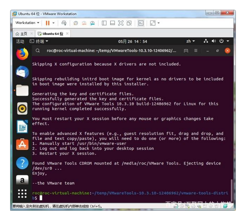The height and width of the screenshot is (219, 249).
Task: Open Rhythmbox from the dock
Action: pos(22,109)
